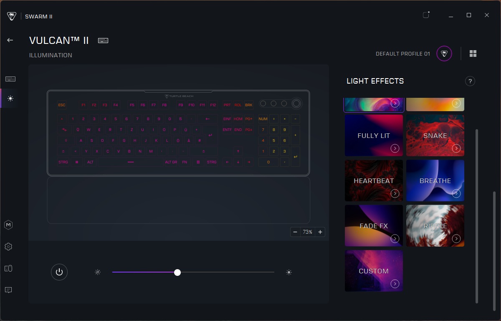The height and width of the screenshot is (321, 501).
Task: Select the FADE FX effect card
Action: (x=374, y=226)
